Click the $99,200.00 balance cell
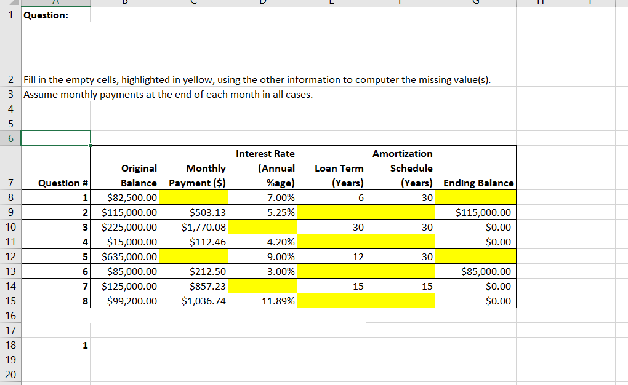 click(124, 301)
